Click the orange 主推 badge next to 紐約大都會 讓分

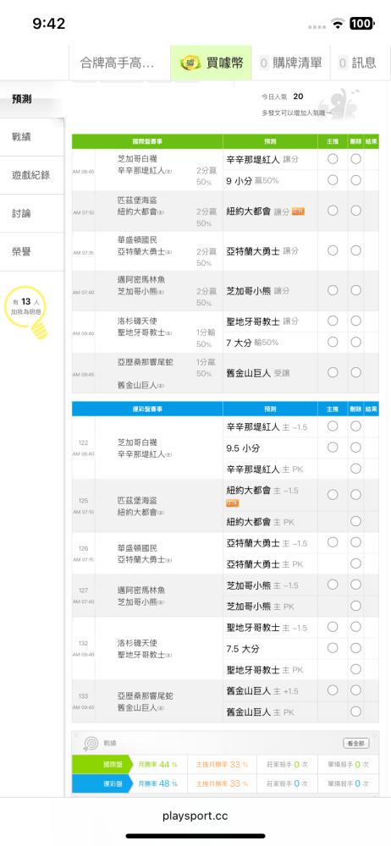(x=298, y=211)
